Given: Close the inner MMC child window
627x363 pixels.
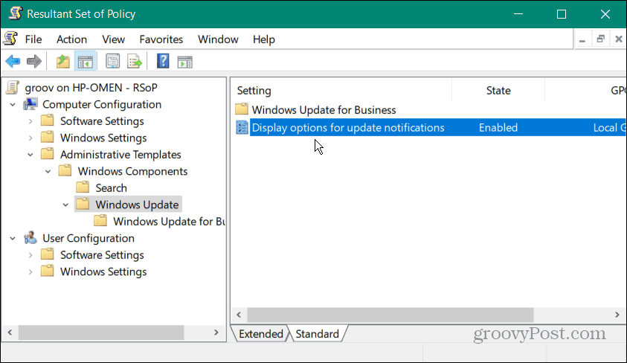Looking at the screenshot, I should (619, 39).
